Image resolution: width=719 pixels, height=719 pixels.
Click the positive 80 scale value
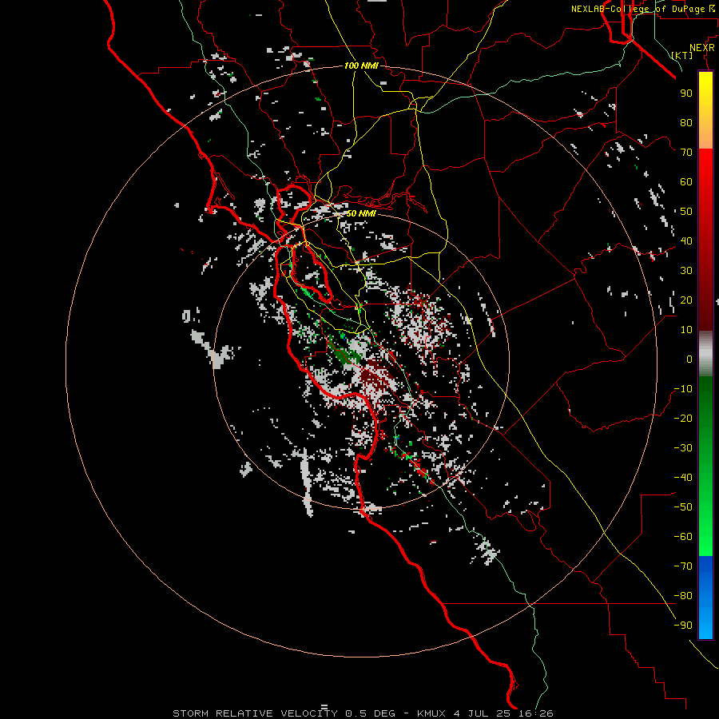pos(686,123)
